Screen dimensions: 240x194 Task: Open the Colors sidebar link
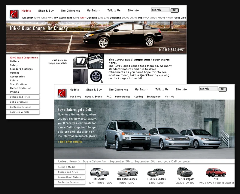pyautogui.click(x=14, y=80)
